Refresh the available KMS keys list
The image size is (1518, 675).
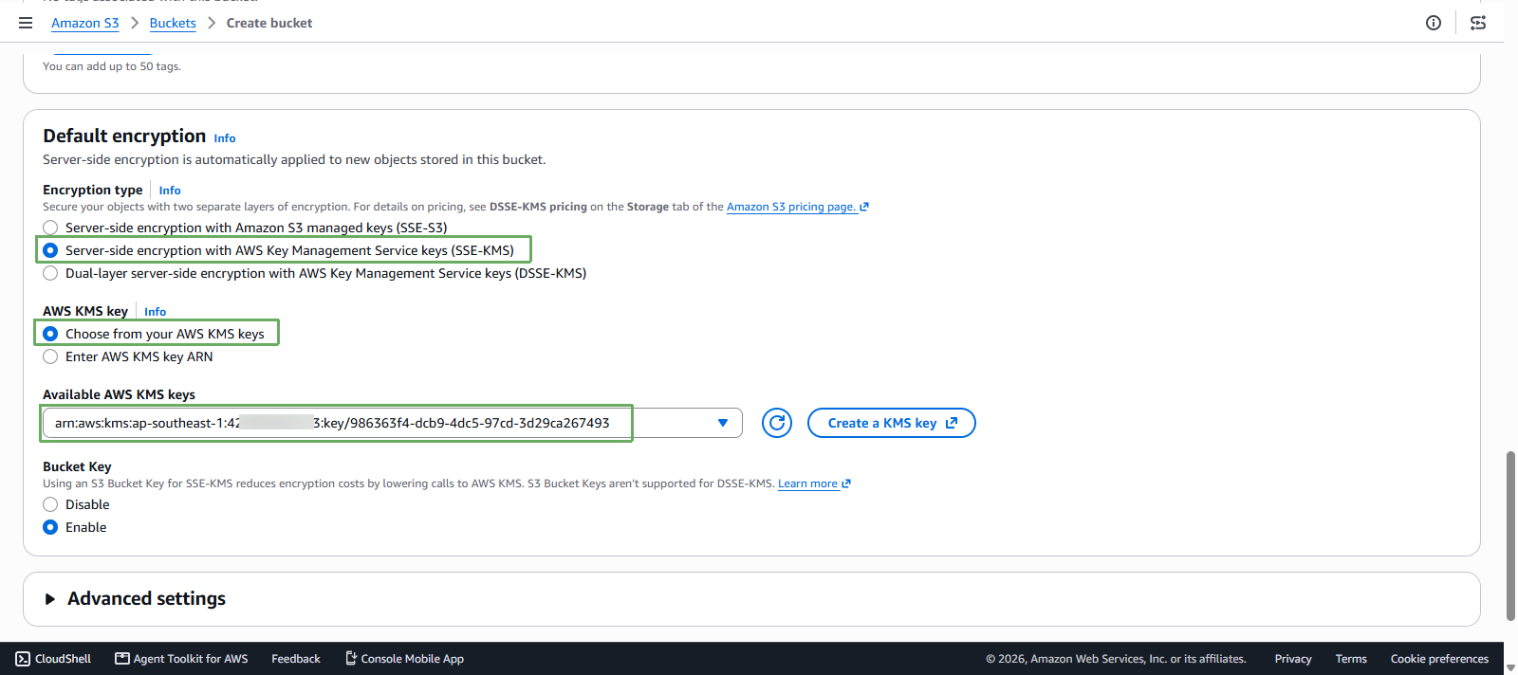(x=777, y=423)
